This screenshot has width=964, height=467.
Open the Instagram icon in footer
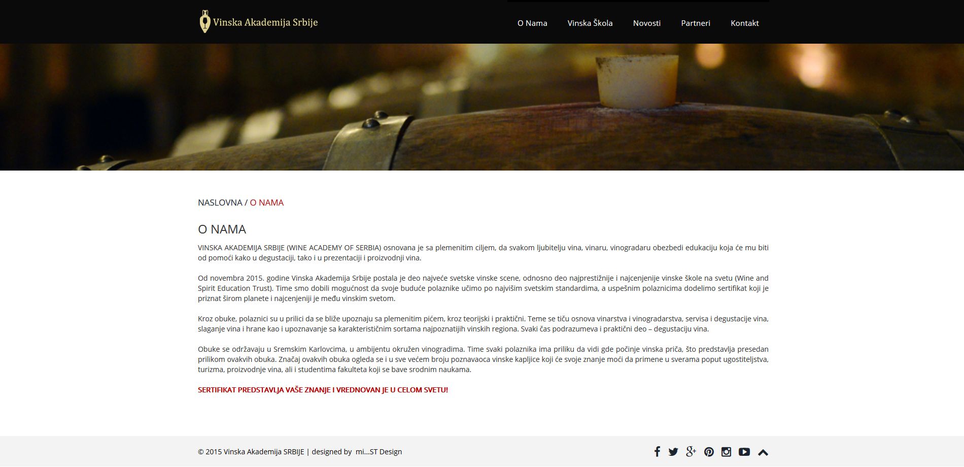point(726,452)
